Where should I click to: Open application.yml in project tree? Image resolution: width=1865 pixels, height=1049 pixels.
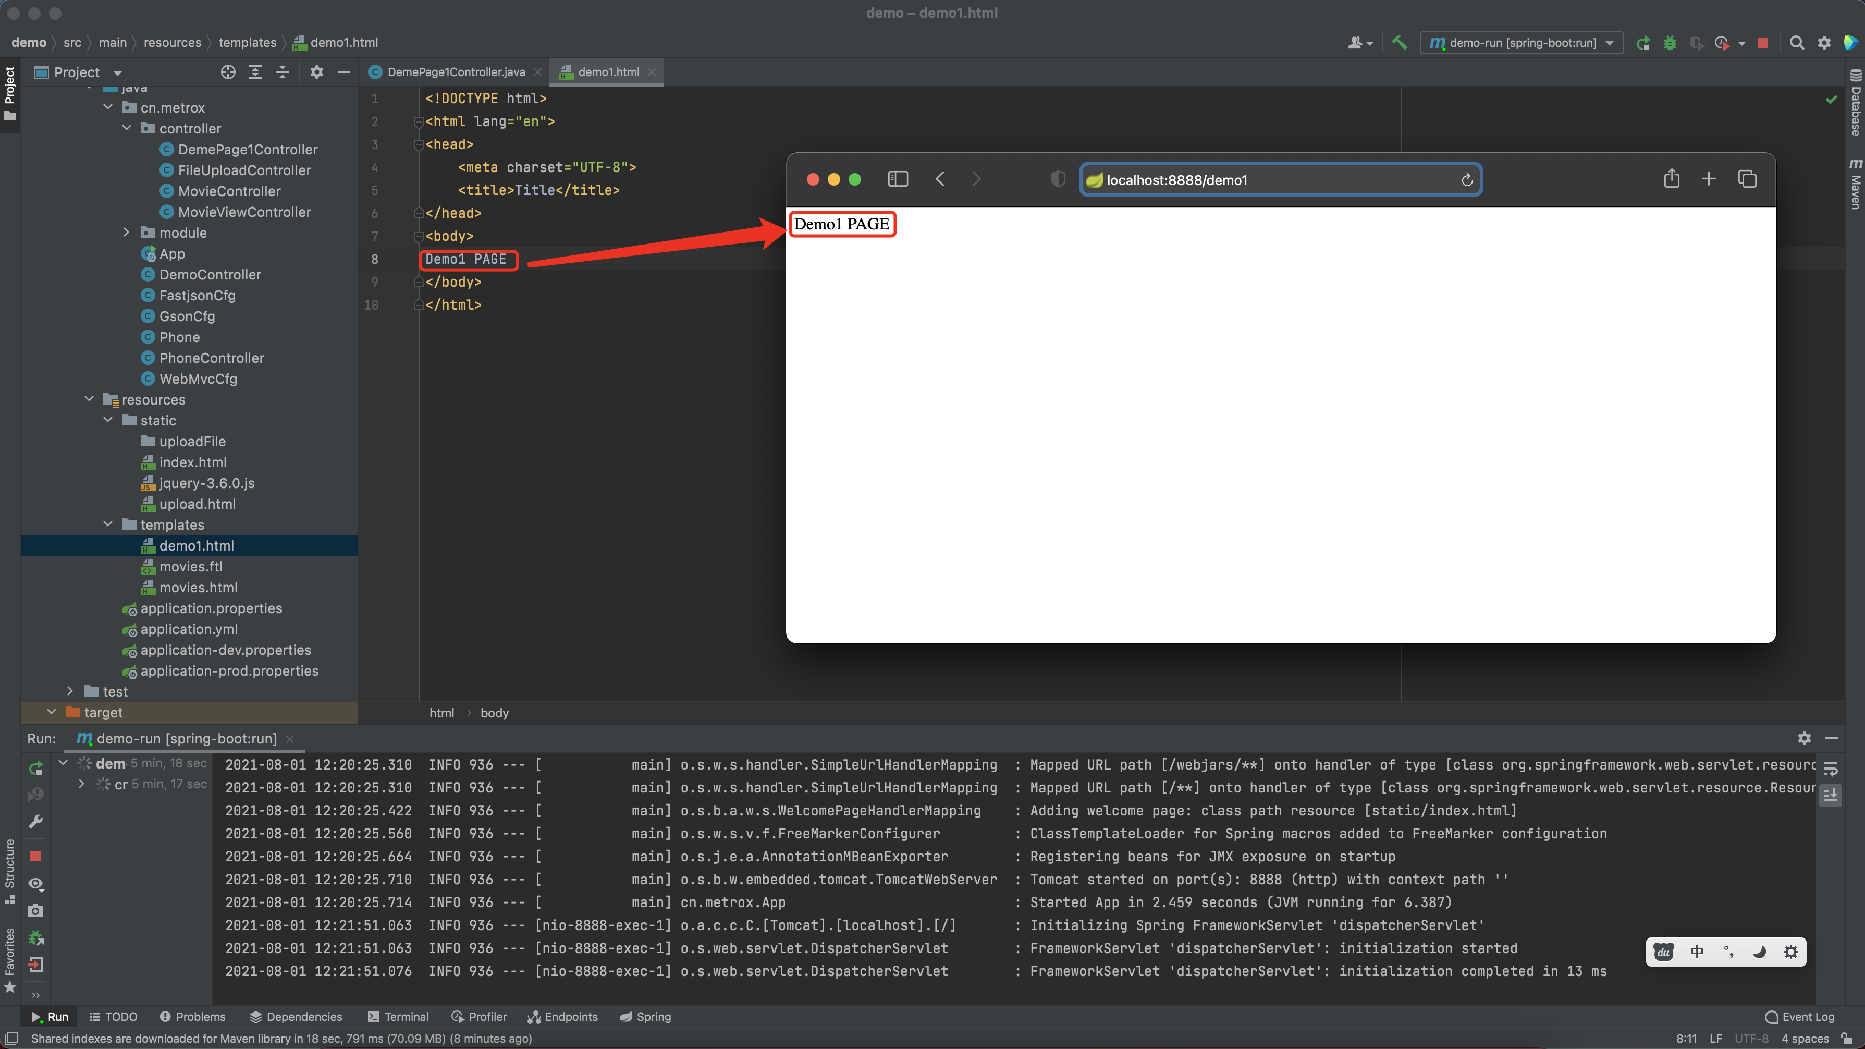tap(189, 629)
